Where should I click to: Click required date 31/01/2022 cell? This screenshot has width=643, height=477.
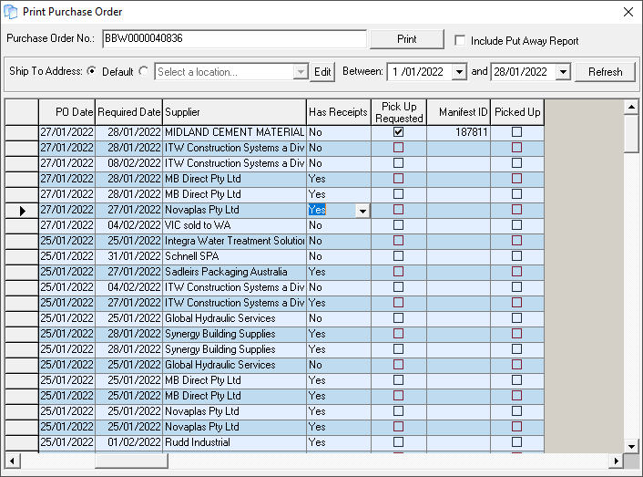[x=128, y=256]
